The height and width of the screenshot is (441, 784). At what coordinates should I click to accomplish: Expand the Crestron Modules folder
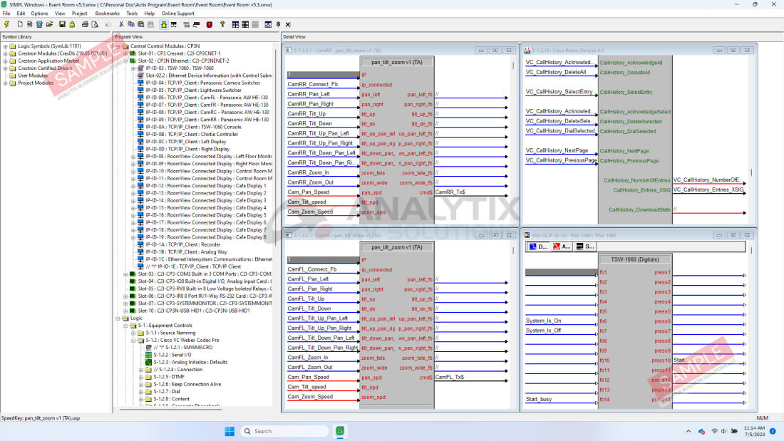(6, 53)
